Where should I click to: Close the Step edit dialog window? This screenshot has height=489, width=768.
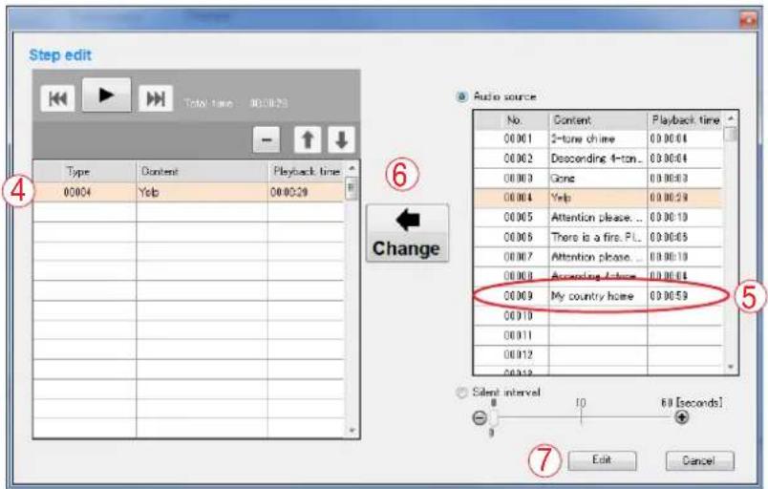coord(748,20)
